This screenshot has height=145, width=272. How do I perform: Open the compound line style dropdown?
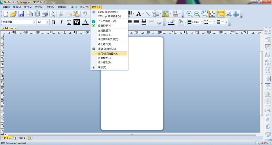pos(226,22)
